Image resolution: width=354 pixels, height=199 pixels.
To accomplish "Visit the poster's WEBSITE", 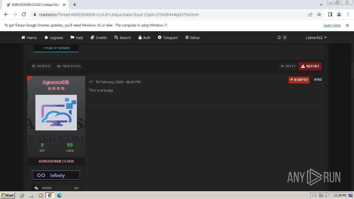I will pos(41,66).
